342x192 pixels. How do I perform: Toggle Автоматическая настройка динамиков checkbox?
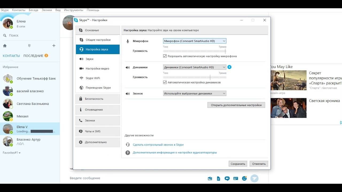click(x=165, y=82)
